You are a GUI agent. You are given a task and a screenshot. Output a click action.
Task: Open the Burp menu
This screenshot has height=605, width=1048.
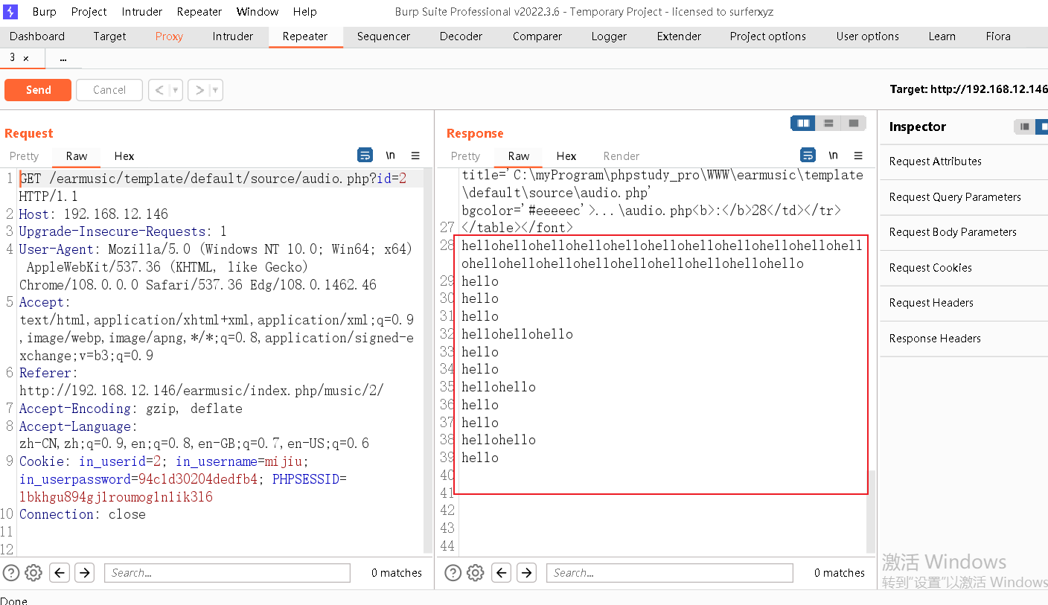coord(45,12)
